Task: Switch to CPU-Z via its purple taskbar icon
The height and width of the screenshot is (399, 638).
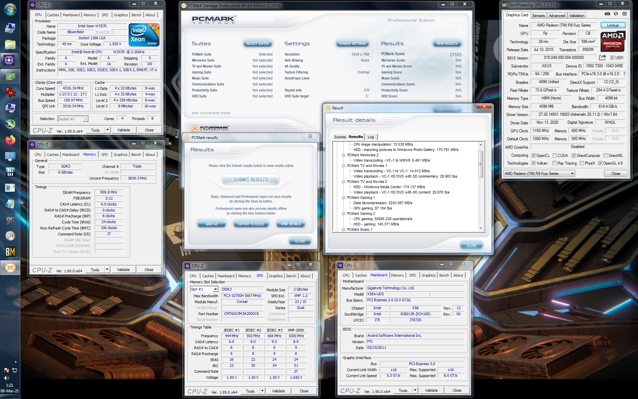Action: pos(9,60)
